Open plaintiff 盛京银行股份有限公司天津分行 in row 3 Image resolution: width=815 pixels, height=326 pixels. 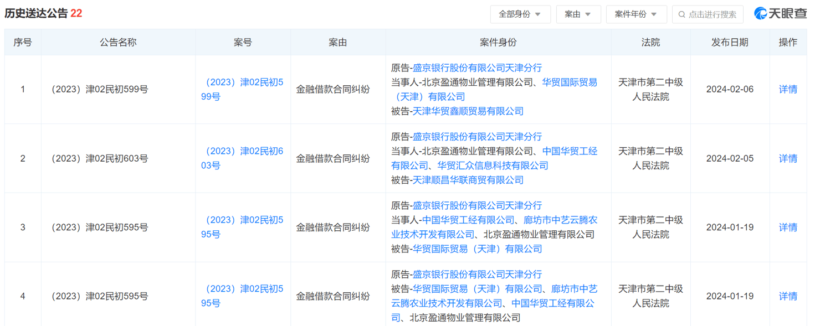pyautogui.click(x=477, y=205)
